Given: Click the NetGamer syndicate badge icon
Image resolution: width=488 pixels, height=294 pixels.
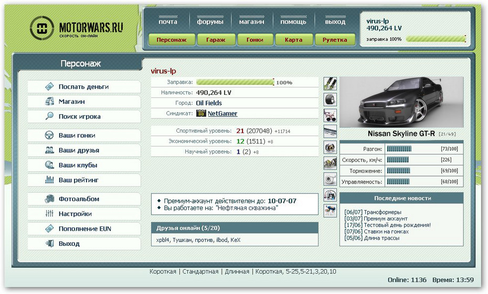Looking at the screenshot, I should click(x=201, y=113).
